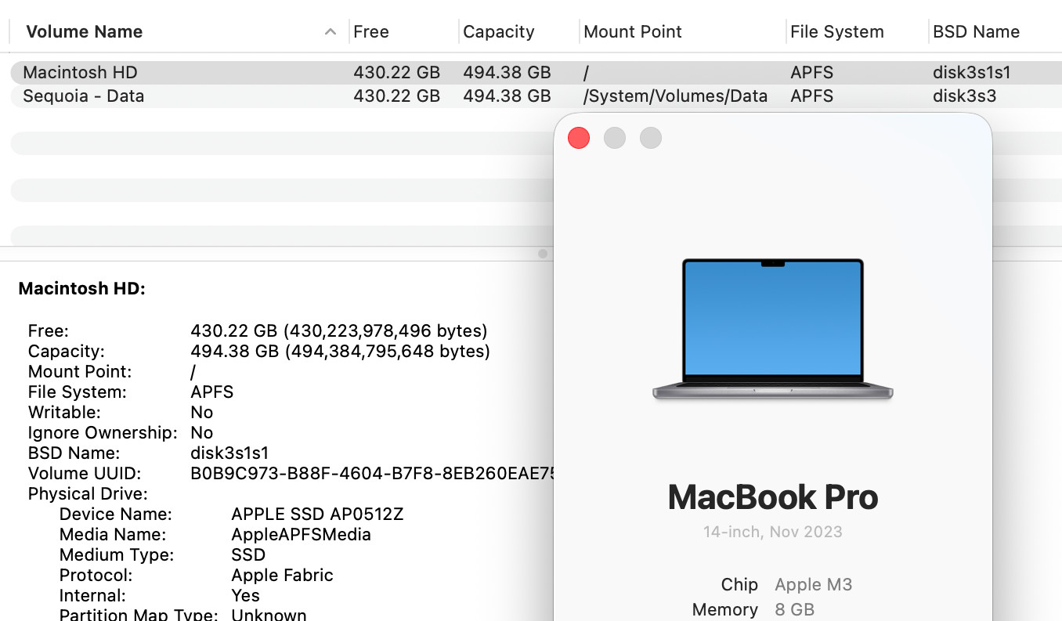Screen dimensions: 1062x621
Task: Click the Apple M3 chip value
Action: click(x=813, y=585)
